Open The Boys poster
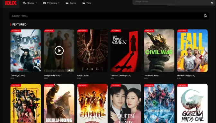The image size is (216, 123). (26, 51)
